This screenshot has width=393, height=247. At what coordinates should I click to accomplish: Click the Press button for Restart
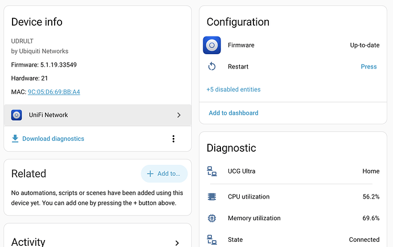tap(369, 67)
